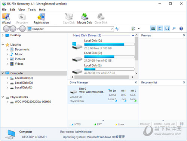Click the Delete button in Recovery list
The height and width of the screenshot is (141, 187).
158,124
